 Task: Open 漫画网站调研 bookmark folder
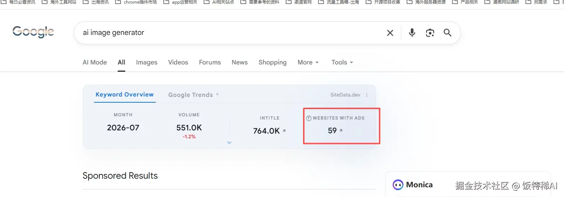click(x=502, y=2)
